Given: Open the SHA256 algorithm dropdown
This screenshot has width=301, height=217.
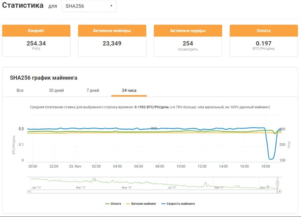Looking at the screenshot, I should pyautogui.click(x=89, y=6).
